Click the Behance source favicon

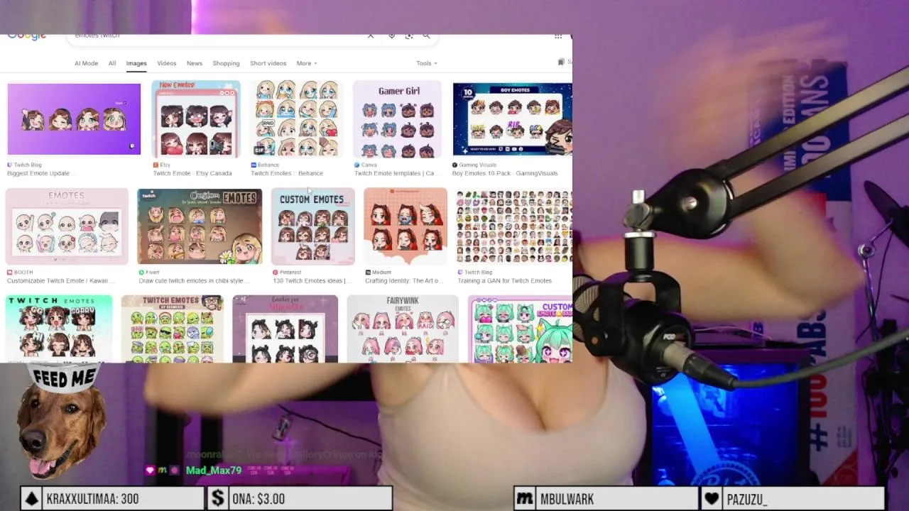pos(254,165)
